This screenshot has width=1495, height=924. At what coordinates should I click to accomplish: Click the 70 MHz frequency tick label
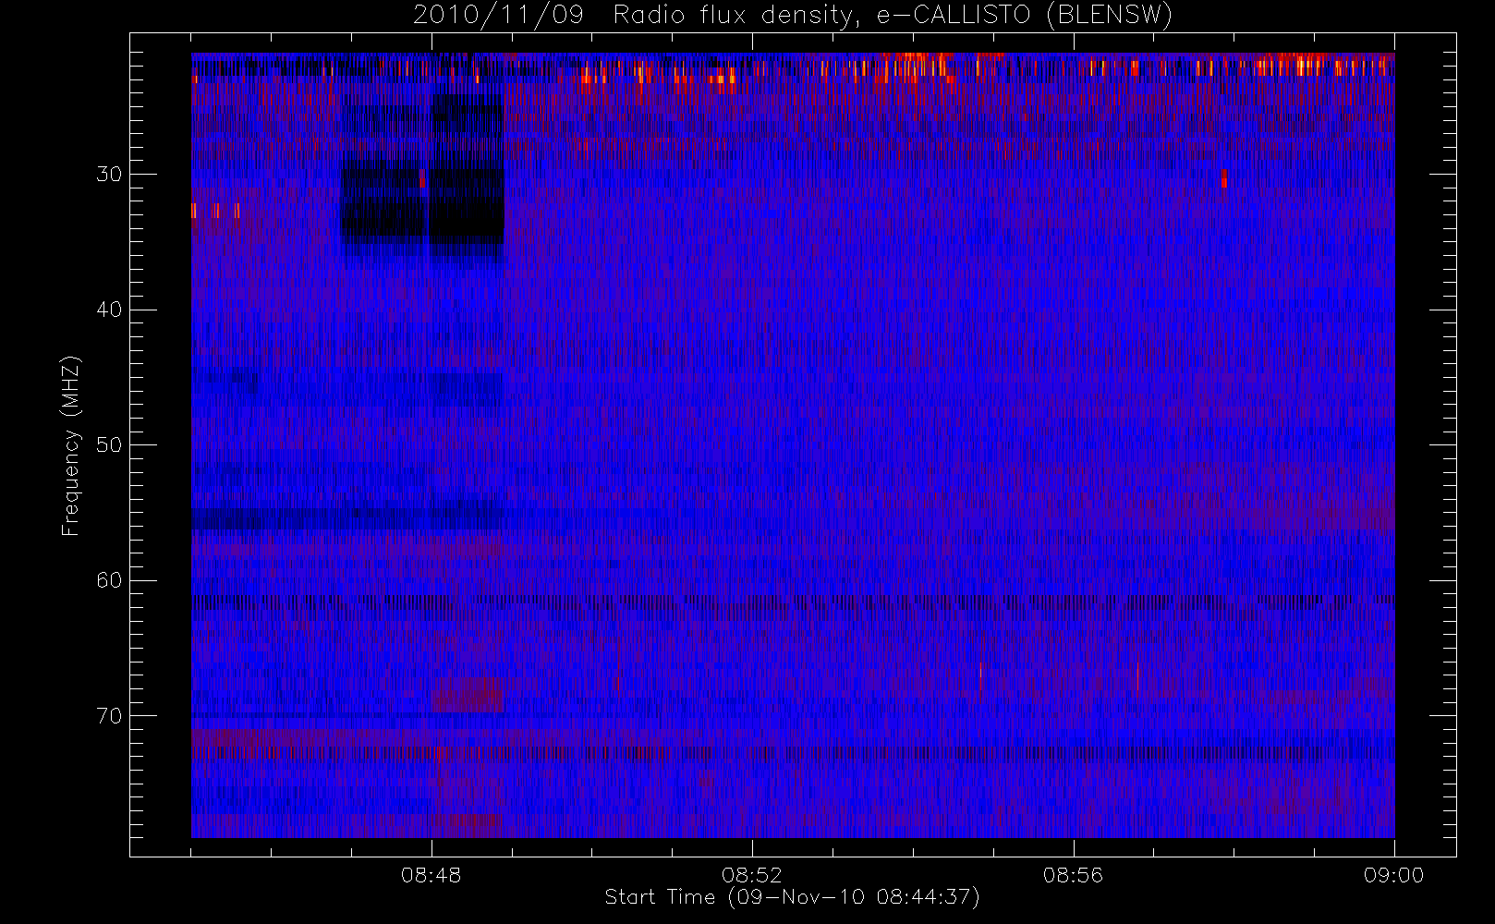pyautogui.click(x=109, y=716)
